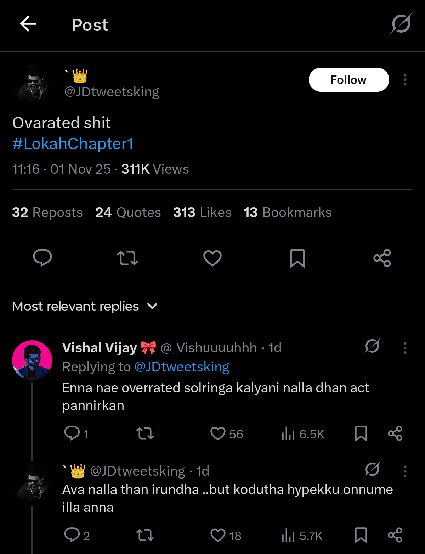Like Vishal Vijay's reply with 56 likes
Viewport: 425px width, 554px height.
click(x=218, y=433)
